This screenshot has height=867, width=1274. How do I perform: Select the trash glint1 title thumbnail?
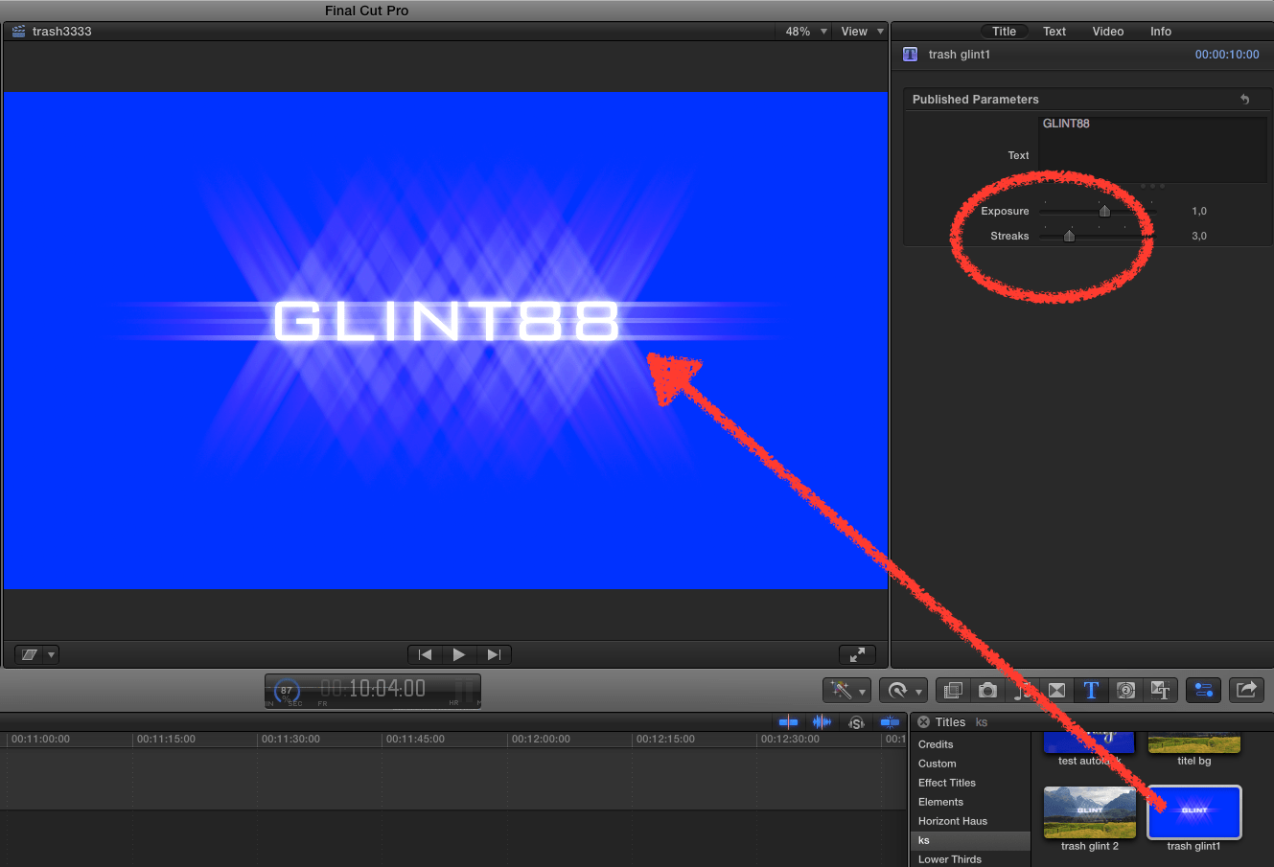1193,811
